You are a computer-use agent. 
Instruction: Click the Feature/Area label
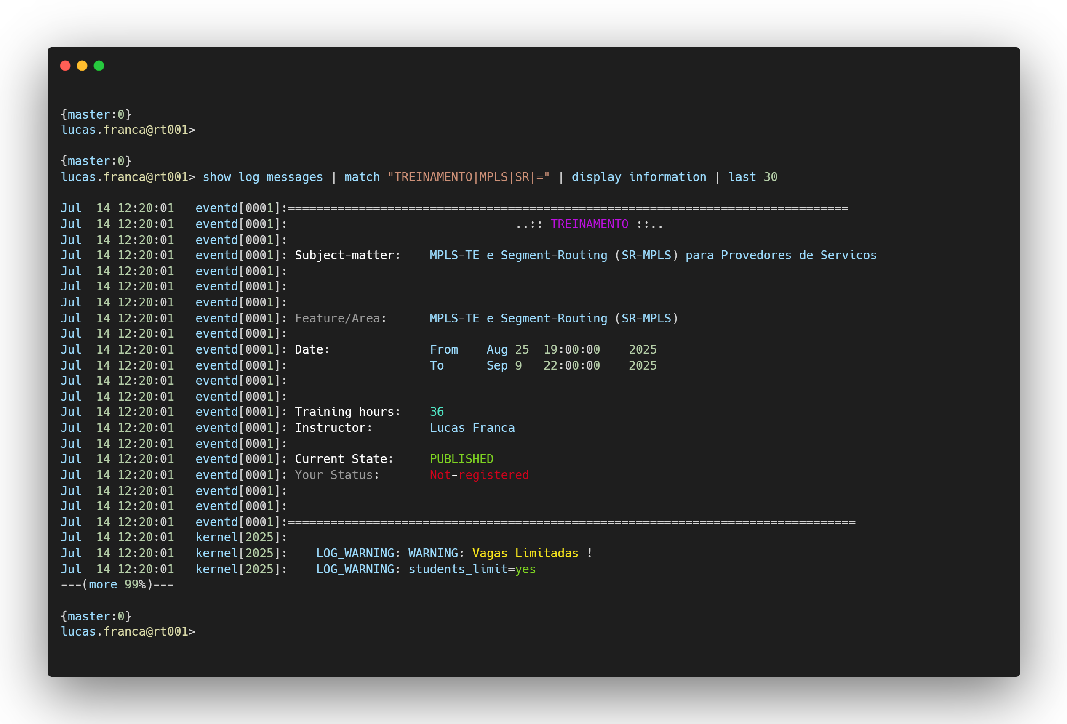tap(340, 318)
